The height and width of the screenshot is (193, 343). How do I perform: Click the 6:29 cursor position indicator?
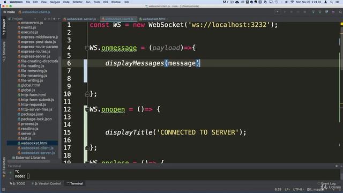[x=278, y=189]
